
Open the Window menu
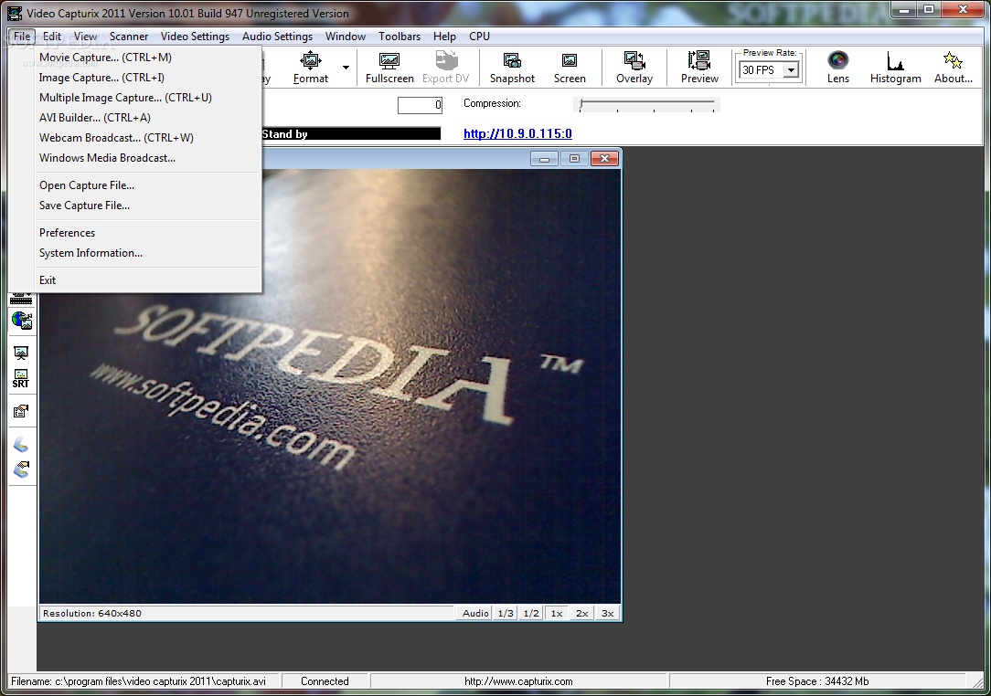click(345, 37)
